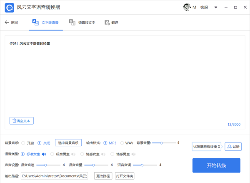Open the user avatar profile
The width and height of the screenshot is (250, 183).
click(187, 7)
